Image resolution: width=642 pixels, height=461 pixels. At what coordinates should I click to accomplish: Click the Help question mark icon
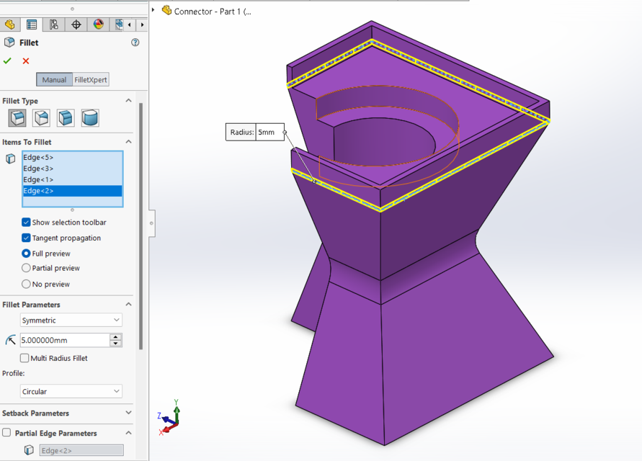134,42
